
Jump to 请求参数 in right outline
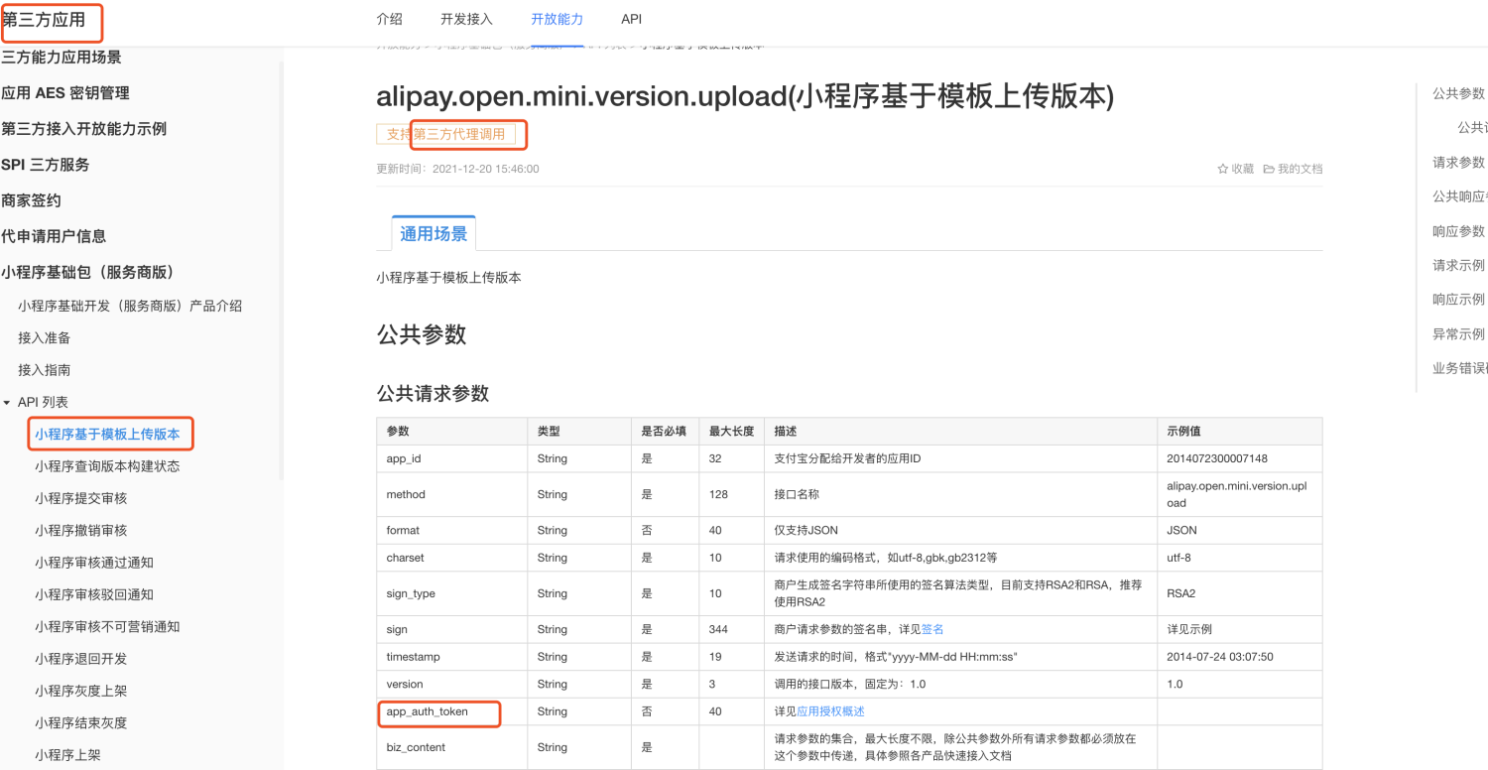1458,162
